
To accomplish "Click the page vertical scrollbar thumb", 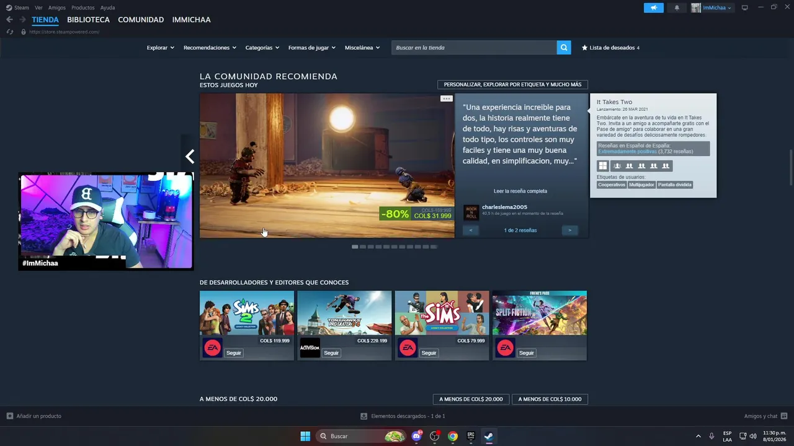I will coord(790,167).
